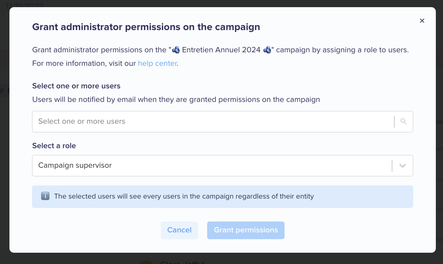Click the partially hidden avatar below dialog
This screenshot has width=443, height=264.
coord(146,262)
